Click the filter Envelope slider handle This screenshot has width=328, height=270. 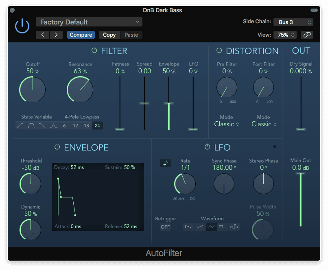[x=168, y=103]
